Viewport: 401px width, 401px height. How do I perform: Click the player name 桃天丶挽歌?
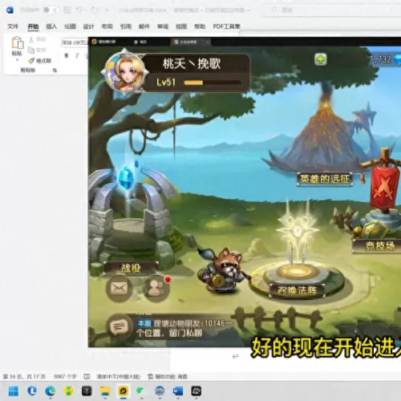192,63
